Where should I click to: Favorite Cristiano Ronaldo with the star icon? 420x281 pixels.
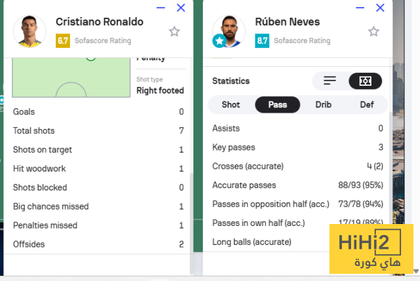coord(174,31)
